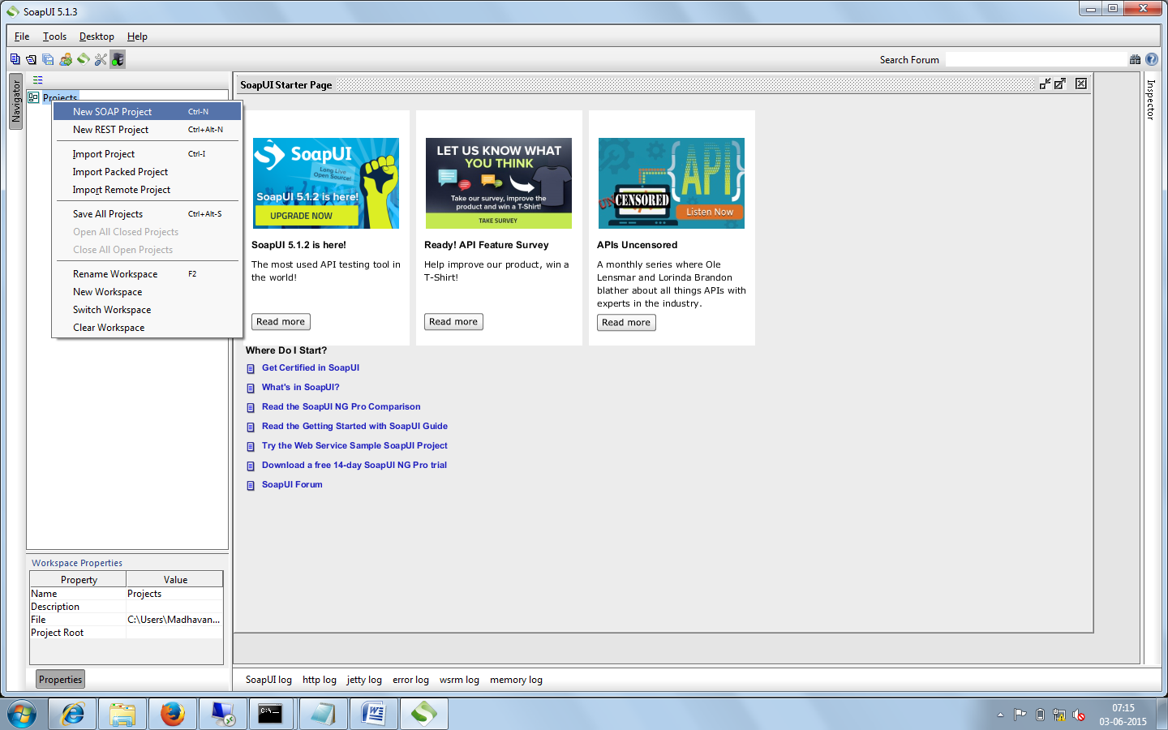Image resolution: width=1168 pixels, height=730 pixels.
Task: Click the document icon beside SoapUI Forum link
Action: (x=251, y=486)
